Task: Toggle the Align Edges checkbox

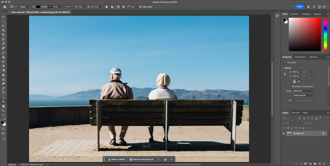Action: [x=140, y=7]
